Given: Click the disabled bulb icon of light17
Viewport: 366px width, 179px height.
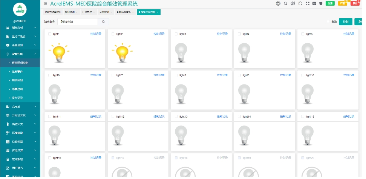Looking at the screenshot, I should point(122,172).
